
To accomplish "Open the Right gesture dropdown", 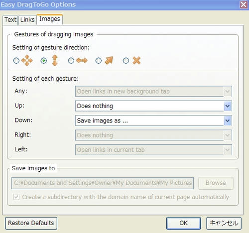I will click(153, 135).
